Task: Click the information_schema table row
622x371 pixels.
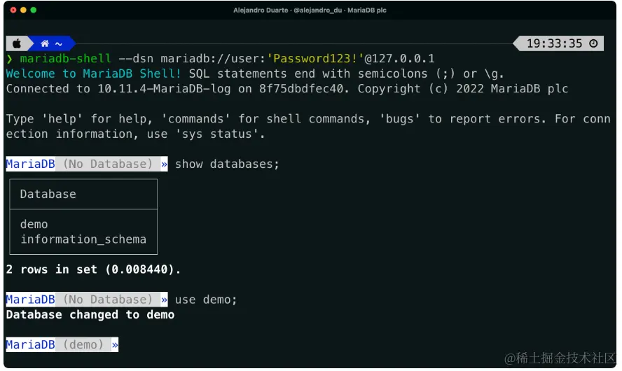Action: click(83, 239)
